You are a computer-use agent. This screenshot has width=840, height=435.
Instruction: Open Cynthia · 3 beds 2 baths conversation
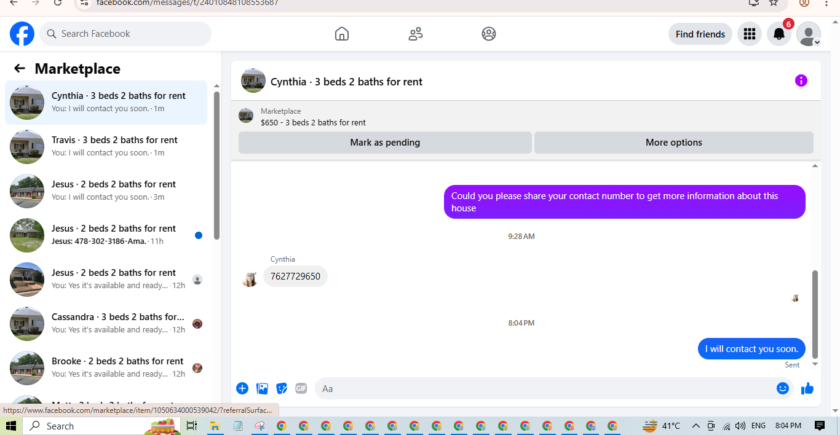(106, 103)
